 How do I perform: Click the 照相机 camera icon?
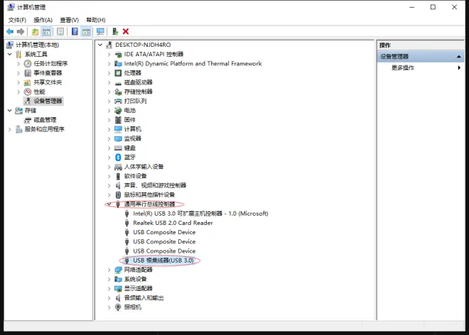point(118,307)
